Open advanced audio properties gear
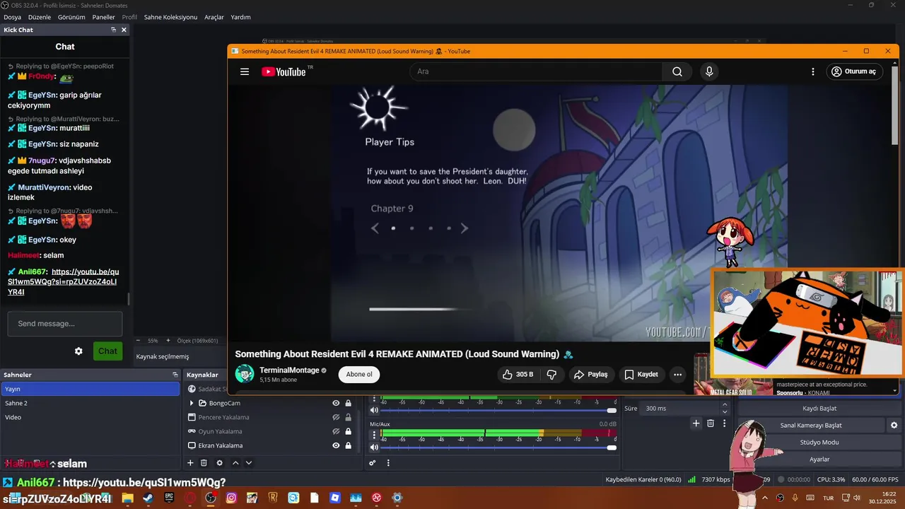This screenshot has width=905, height=509. click(373, 463)
